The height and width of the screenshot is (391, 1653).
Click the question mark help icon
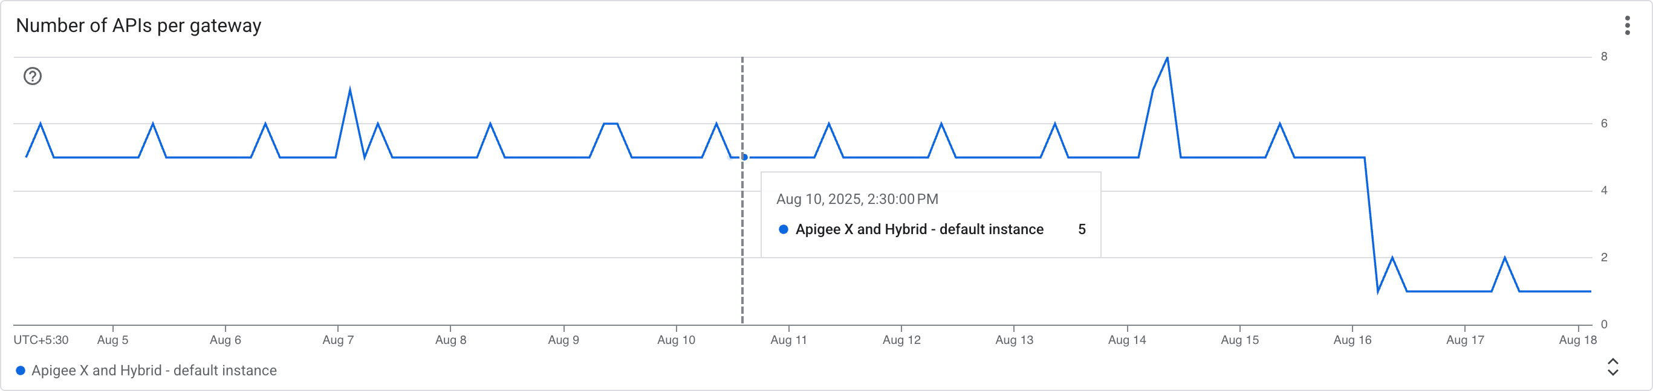[33, 76]
